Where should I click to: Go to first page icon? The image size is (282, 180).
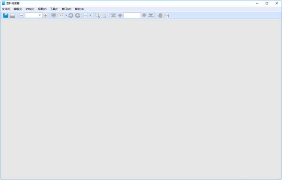click(x=113, y=16)
